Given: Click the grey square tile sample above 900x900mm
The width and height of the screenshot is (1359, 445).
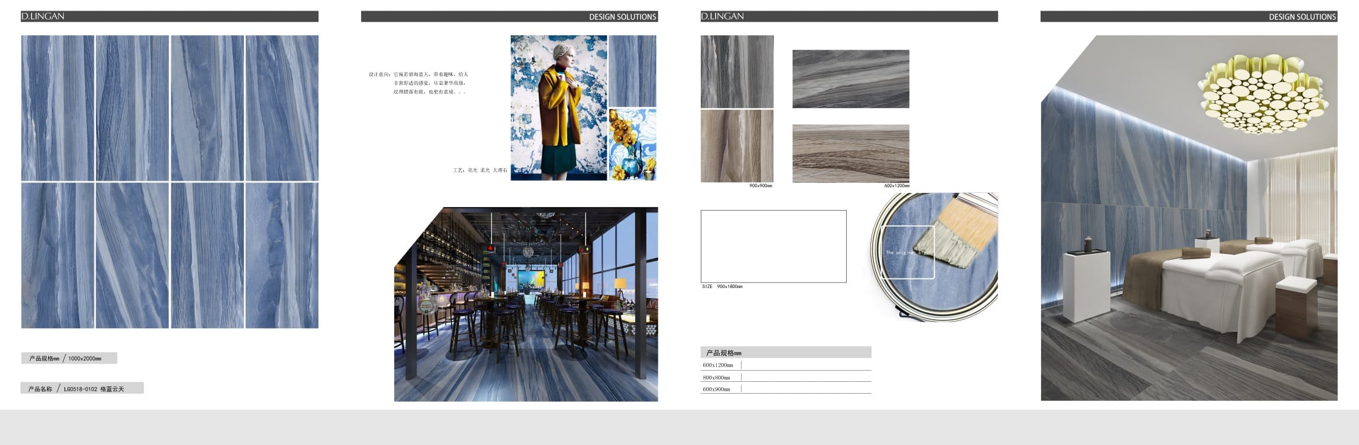Looking at the screenshot, I should click(x=737, y=71).
